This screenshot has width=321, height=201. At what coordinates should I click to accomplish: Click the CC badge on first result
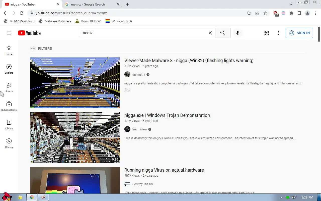click(127, 90)
